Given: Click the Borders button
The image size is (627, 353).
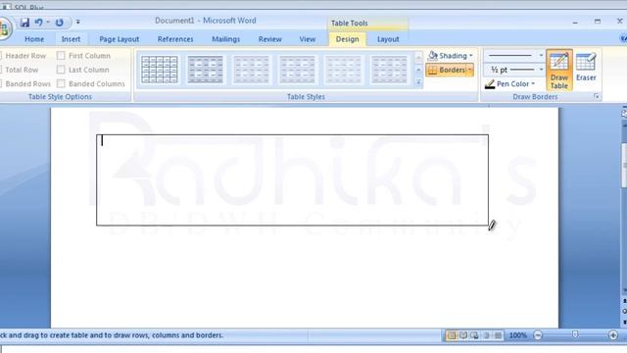Looking at the screenshot, I should [x=447, y=70].
